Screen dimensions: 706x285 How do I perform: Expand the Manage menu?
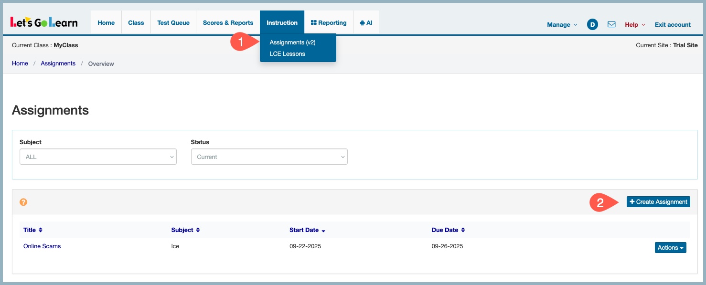562,25
